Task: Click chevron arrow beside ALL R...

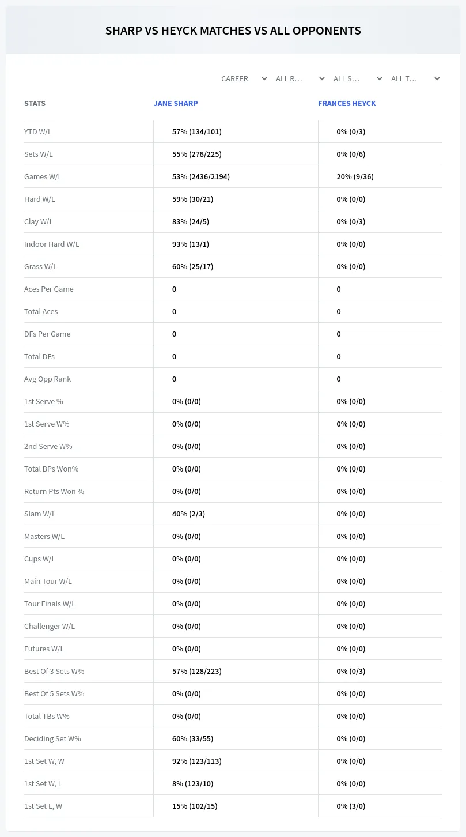Action: coord(321,78)
